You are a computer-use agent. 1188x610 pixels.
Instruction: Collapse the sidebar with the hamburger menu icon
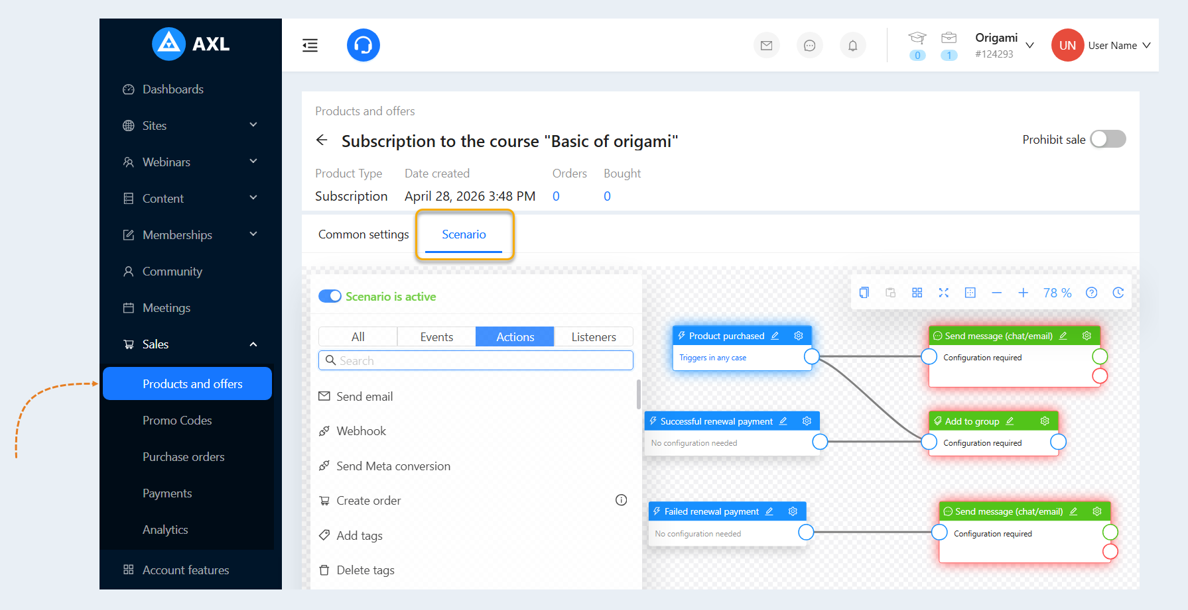click(x=310, y=45)
